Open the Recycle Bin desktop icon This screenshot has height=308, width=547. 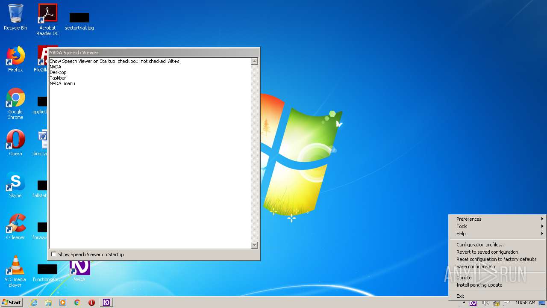coord(15,17)
